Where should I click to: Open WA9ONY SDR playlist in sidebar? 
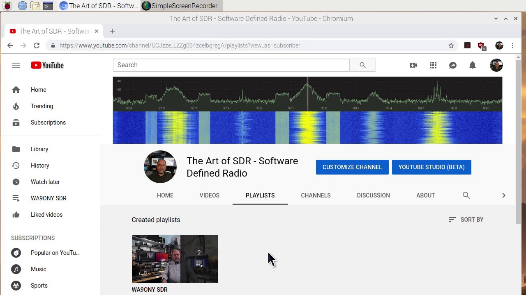point(50,198)
